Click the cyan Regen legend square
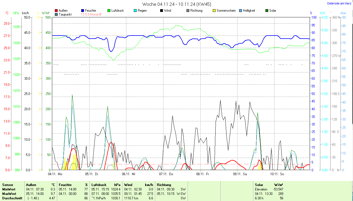Image resolution: width=353 pixels, height=201 pixels. click(135, 11)
